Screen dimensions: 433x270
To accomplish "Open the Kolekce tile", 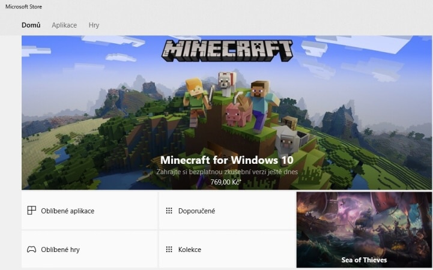I will pyautogui.click(x=227, y=250).
